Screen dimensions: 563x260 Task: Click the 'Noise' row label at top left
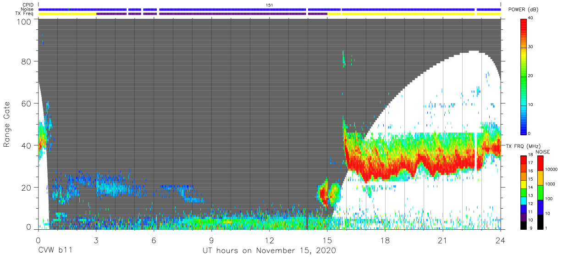28,9
